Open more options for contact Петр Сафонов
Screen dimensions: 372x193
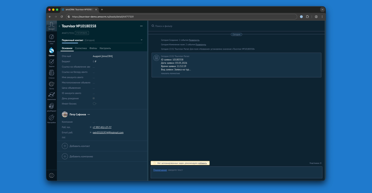tap(89, 114)
